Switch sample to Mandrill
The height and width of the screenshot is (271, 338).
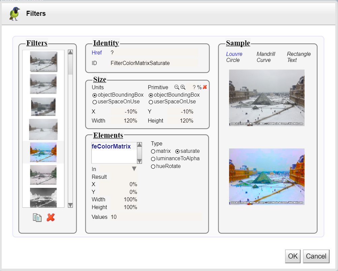(x=266, y=54)
